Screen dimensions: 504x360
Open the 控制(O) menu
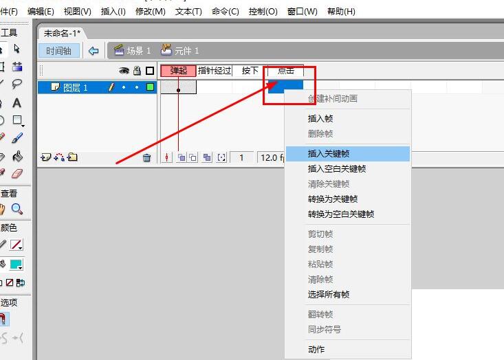tap(263, 12)
